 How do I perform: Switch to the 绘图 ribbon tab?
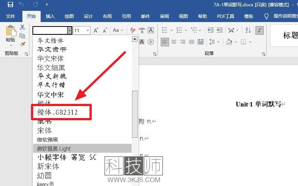(69, 16)
